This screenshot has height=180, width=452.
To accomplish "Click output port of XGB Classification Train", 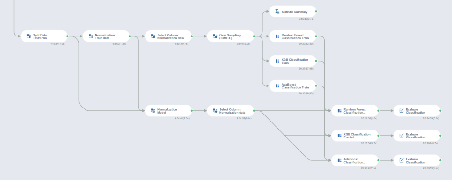I will 316,61.
